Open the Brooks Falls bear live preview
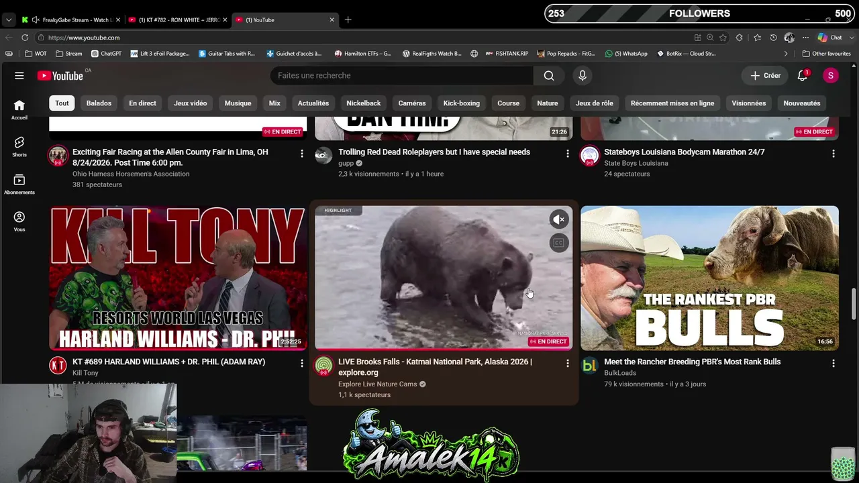 pyautogui.click(x=444, y=278)
